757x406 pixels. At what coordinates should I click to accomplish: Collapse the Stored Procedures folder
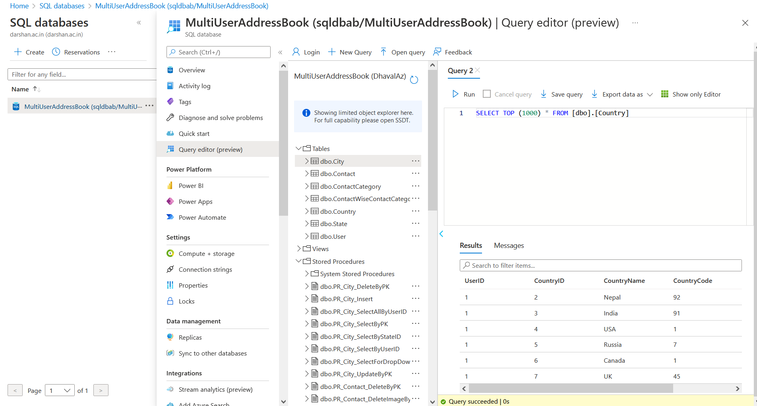point(298,261)
